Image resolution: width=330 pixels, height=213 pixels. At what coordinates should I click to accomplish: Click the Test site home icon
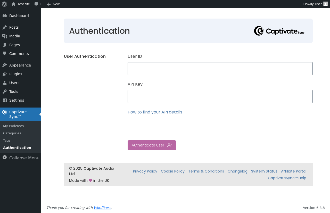coord(13,4)
